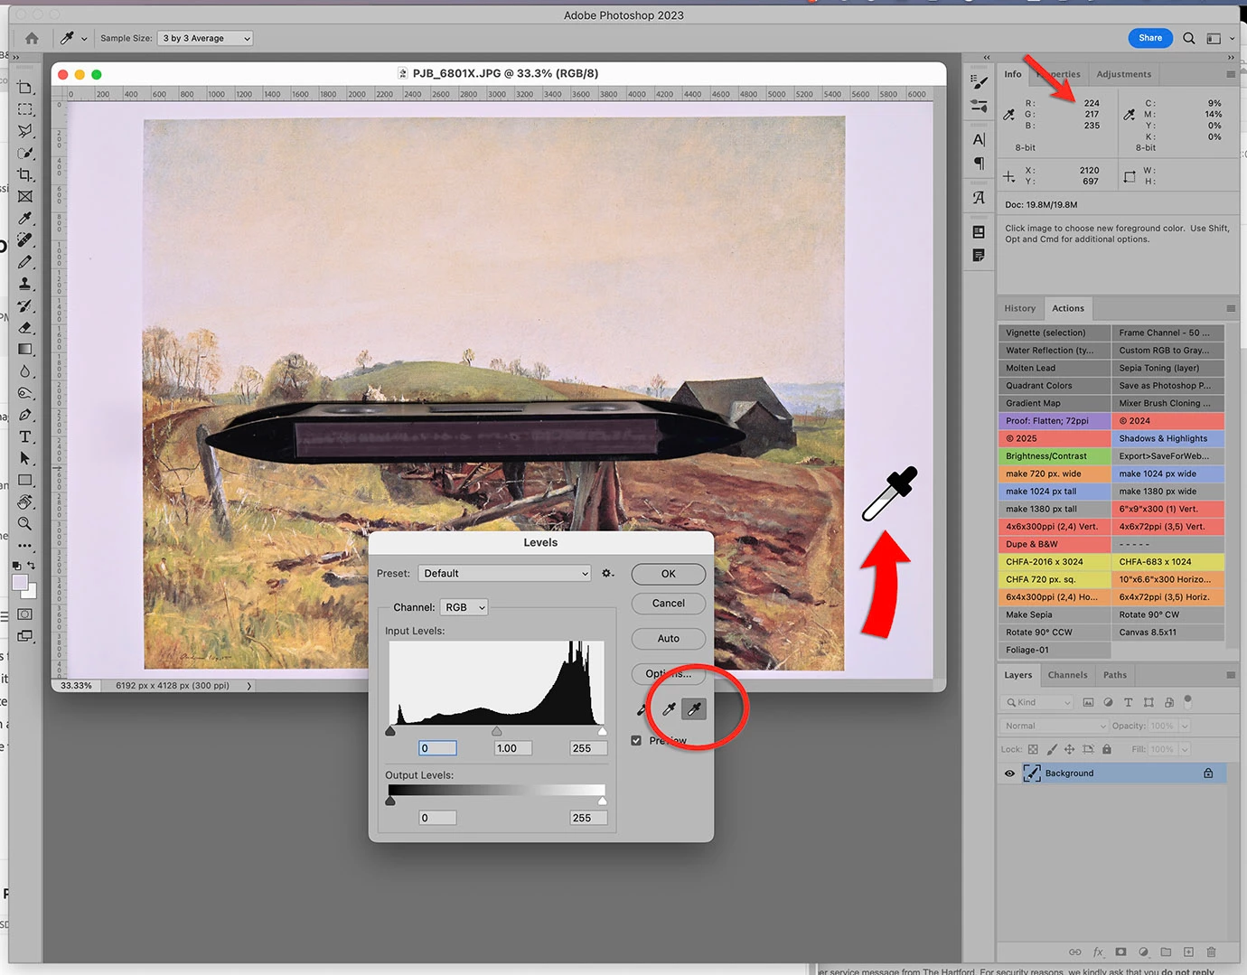Switch to the Info tab
The image size is (1247, 975).
tap(1013, 74)
